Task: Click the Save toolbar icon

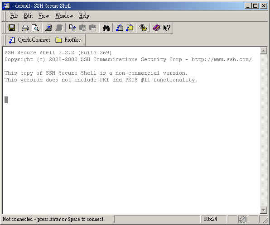Action: (x=12, y=28)
